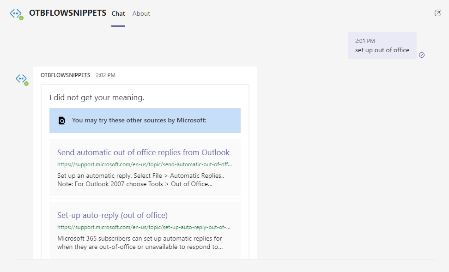Click the sent status checkmark icon
Image resolution: width=449 pixels, height=272 pixels.
pos(422,55)
